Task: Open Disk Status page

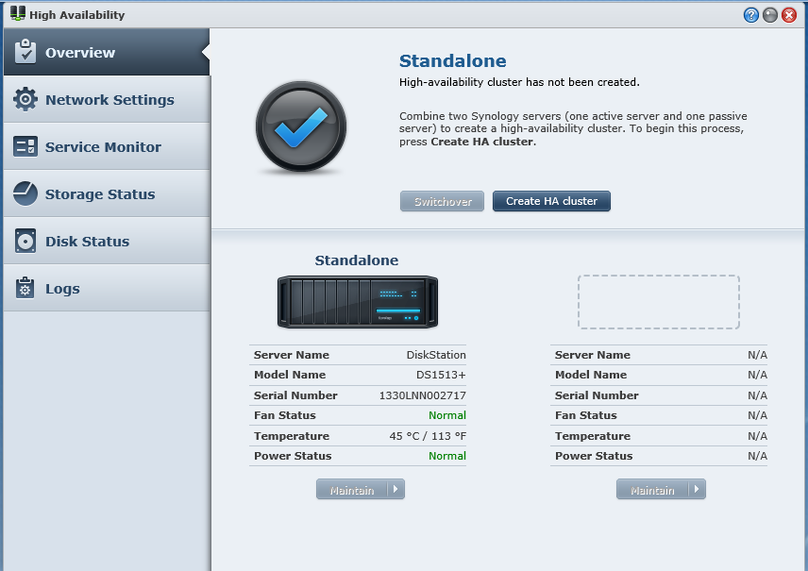Action: tap(106, 242)
